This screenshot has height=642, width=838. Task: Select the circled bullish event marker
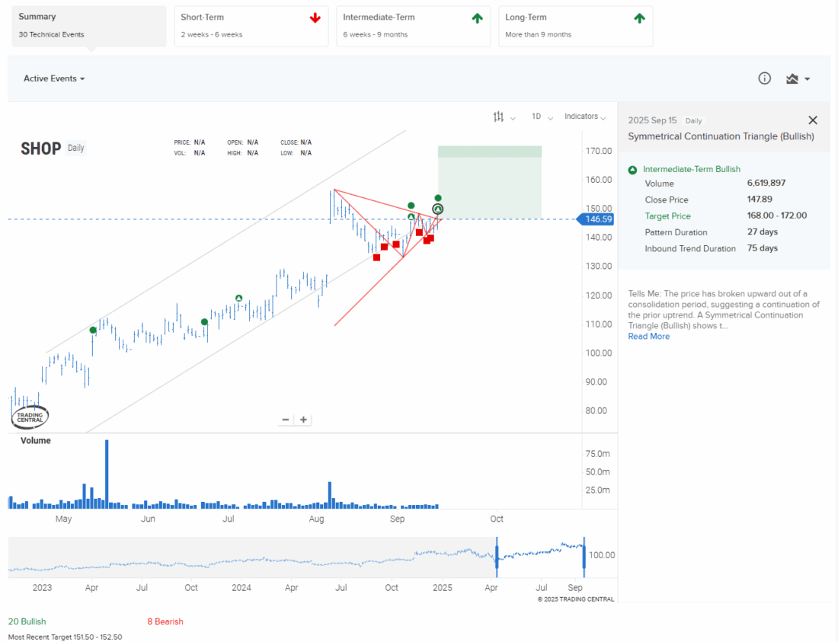pos(438,209)
